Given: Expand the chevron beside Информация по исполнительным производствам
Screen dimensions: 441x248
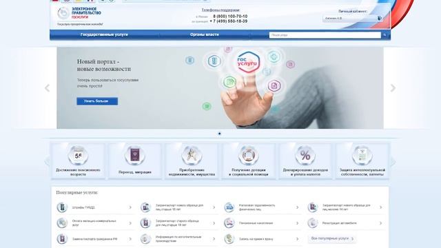Looking at the screenshot, I should (x=214, y=239).
